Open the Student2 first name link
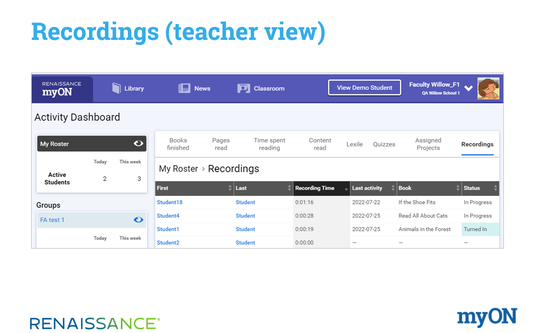 click(x=168, y=243)
